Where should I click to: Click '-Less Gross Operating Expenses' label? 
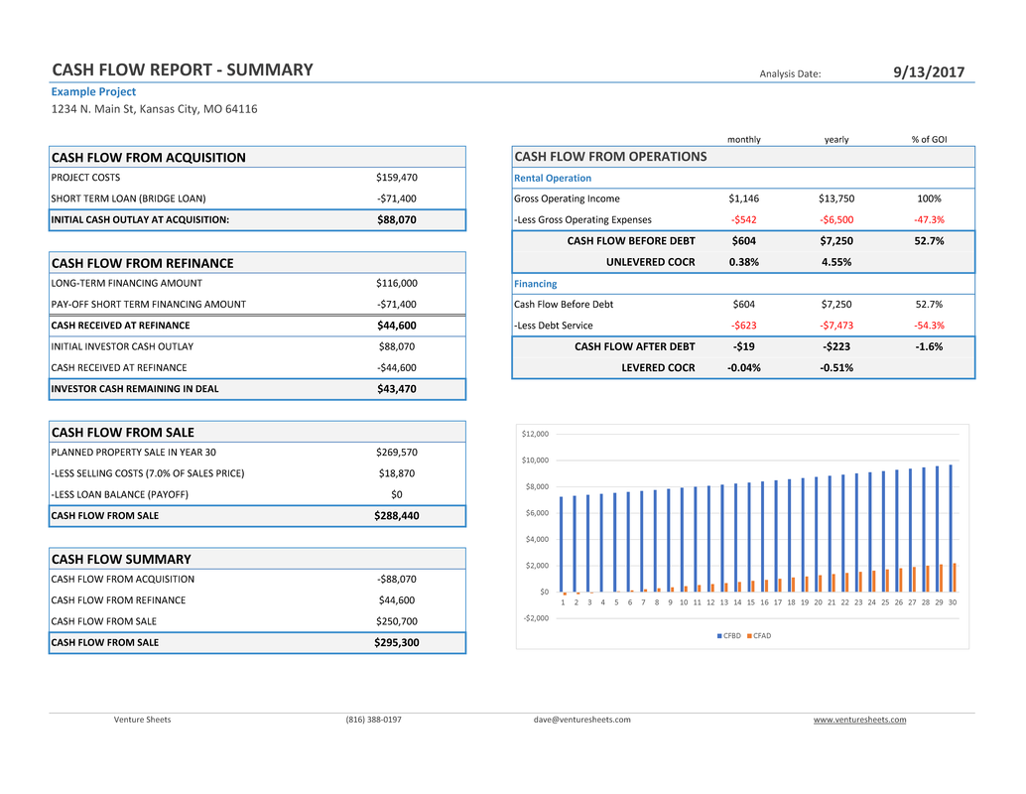pos(582,220)
